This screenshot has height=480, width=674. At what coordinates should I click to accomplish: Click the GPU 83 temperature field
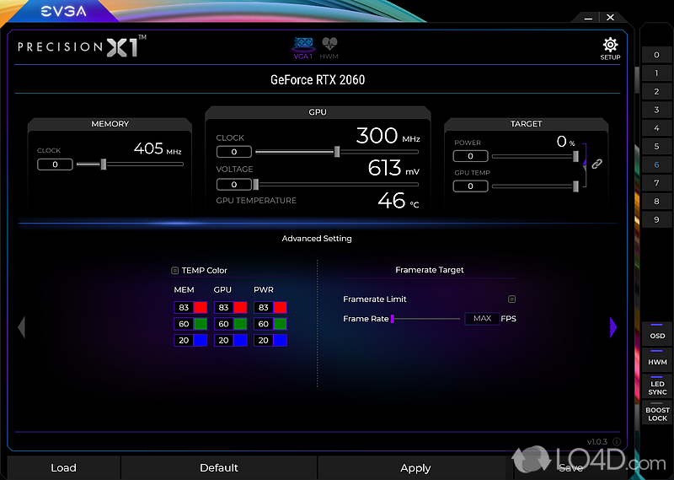tap(223, 307)
